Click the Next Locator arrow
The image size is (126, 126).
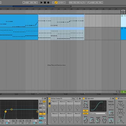pos(124,13)
